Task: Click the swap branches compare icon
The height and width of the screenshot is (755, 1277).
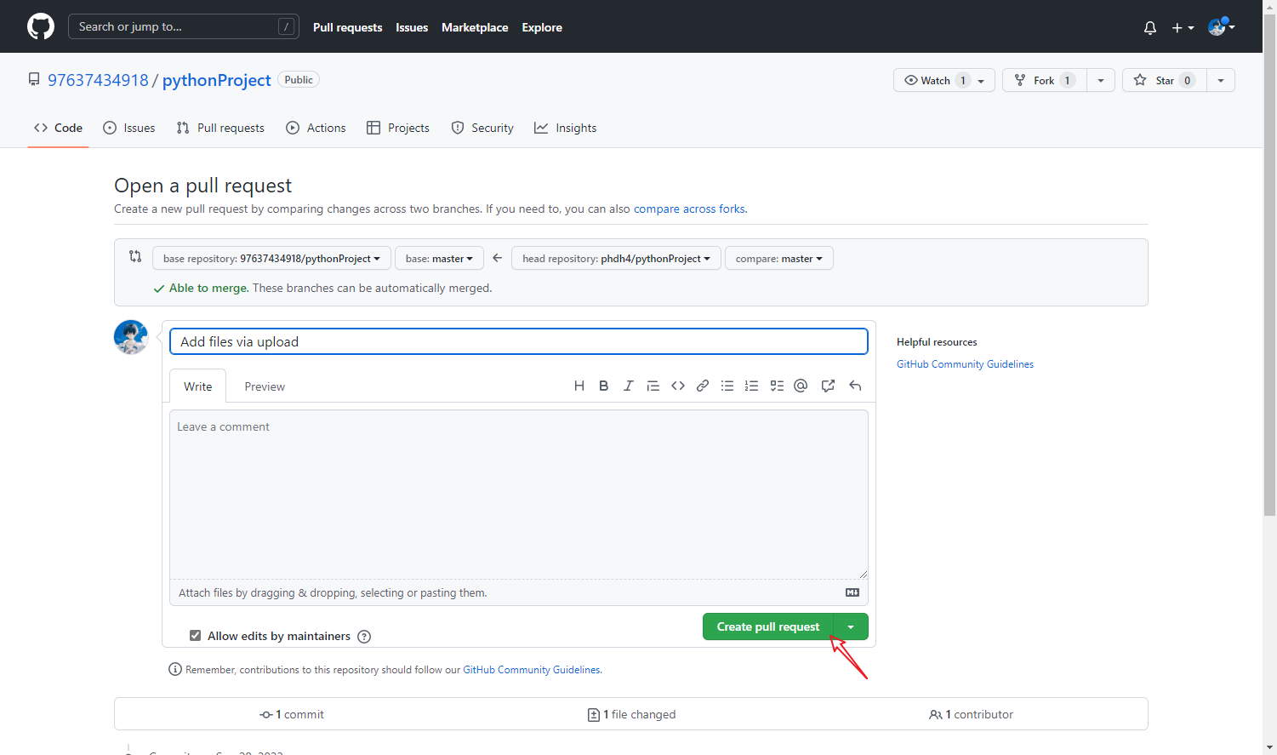Action: 135,256
